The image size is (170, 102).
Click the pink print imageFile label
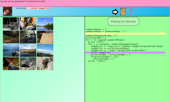click(38, 8)
